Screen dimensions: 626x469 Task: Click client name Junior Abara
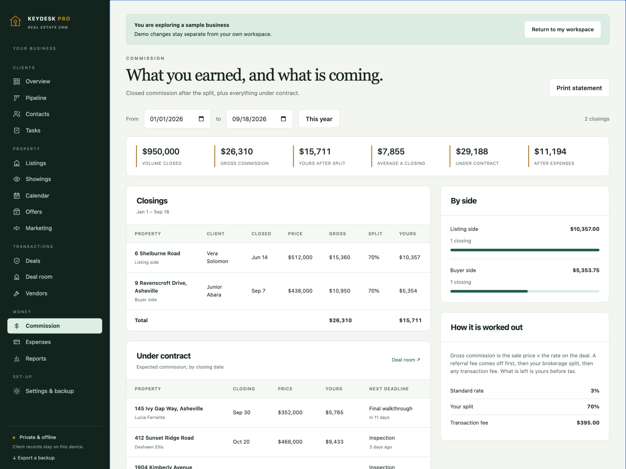click(214, 291)
